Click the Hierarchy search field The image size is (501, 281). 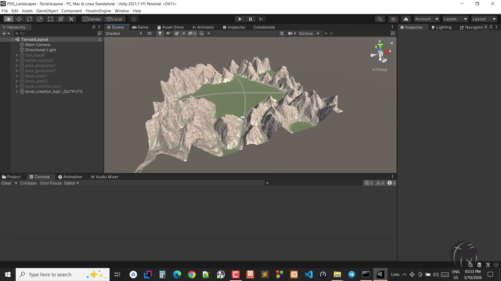[55, 34]
